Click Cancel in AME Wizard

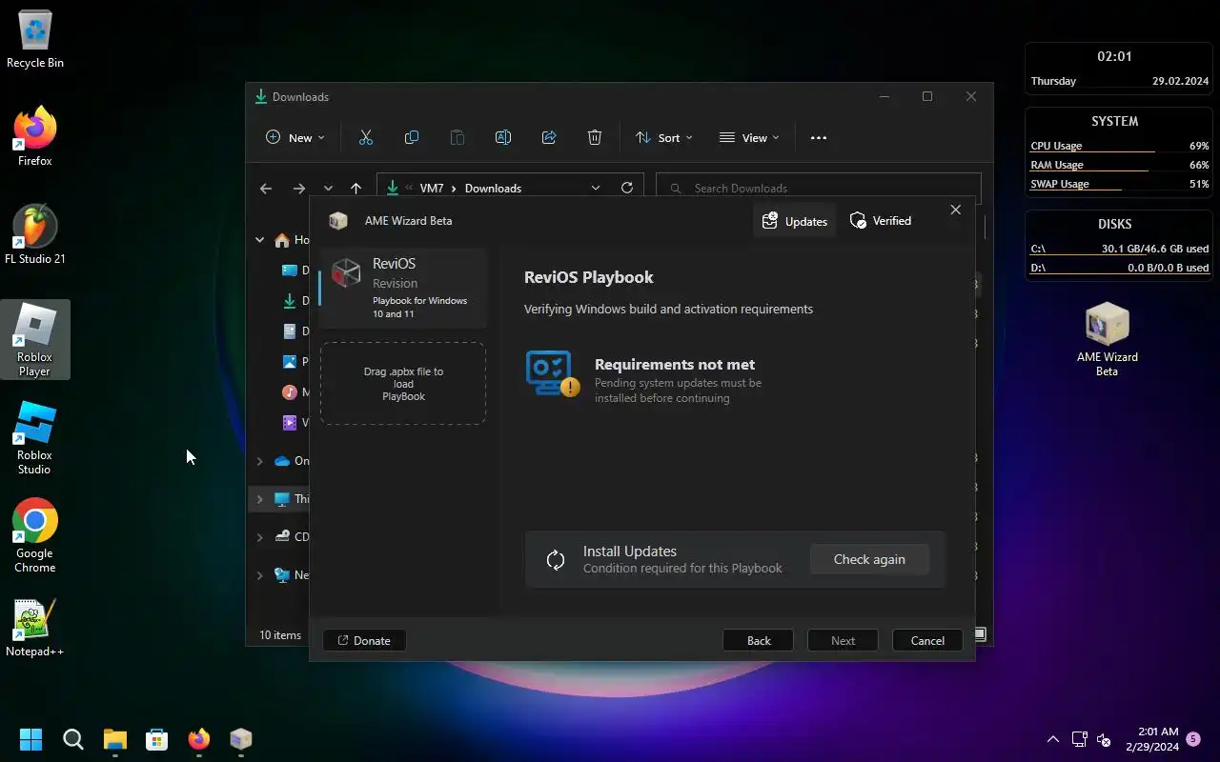point(927,640)
